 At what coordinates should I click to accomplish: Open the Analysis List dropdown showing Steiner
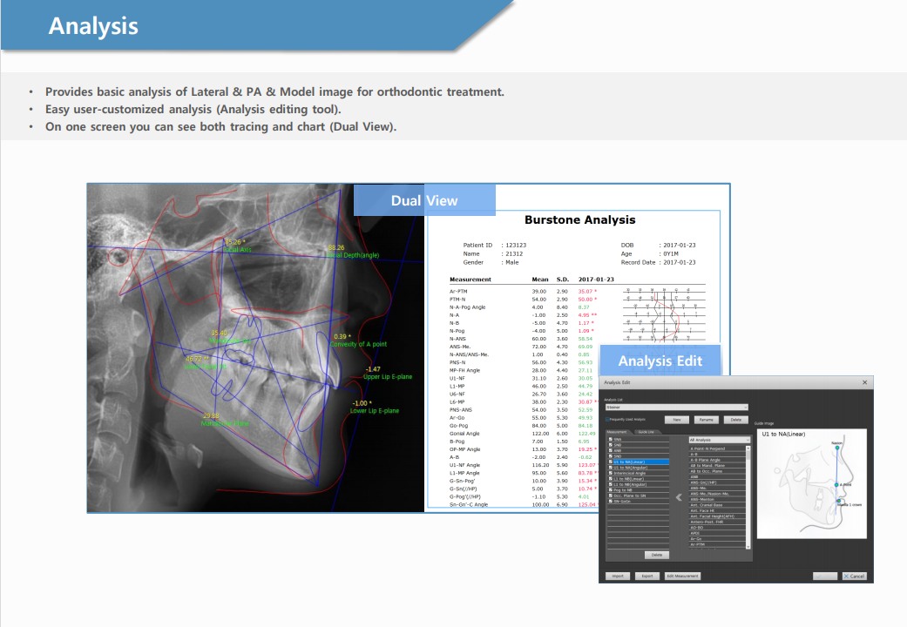[676, 408]
